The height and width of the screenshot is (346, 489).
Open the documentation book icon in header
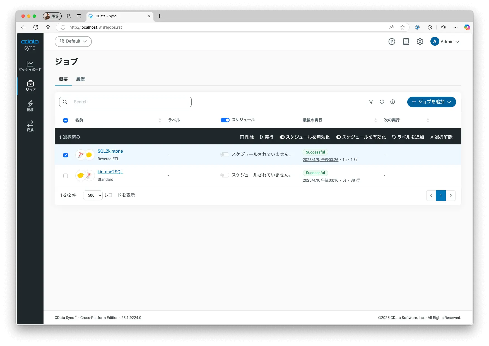click(x=406, y=42)
